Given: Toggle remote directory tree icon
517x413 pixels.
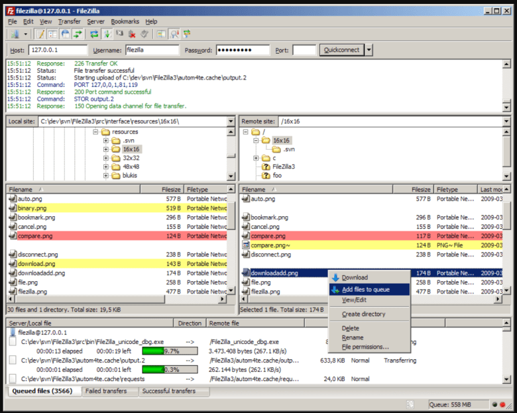Looking at the screenshot, I should pos(65,34).
